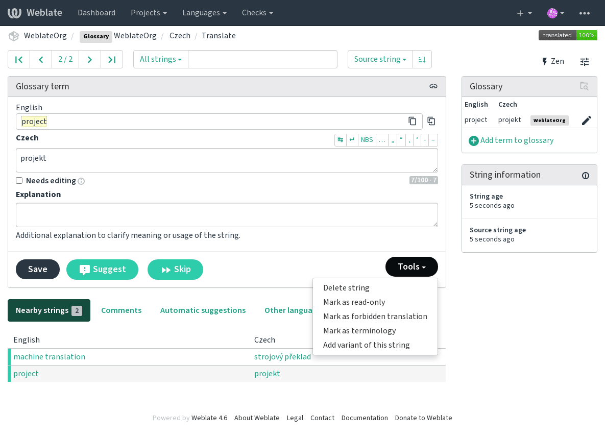Go to the previous string
605x437 pixels.
pyautogui.click(x=41, y=59)
